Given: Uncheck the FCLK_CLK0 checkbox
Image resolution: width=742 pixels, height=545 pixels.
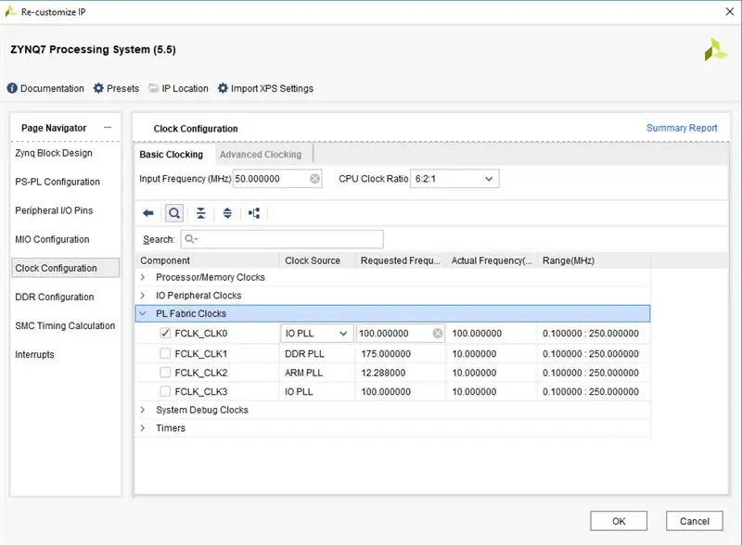Looking at the screenshot, I should (x=165, y=333).
